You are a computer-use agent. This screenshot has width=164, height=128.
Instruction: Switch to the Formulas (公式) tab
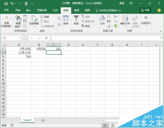pos(55,10)
